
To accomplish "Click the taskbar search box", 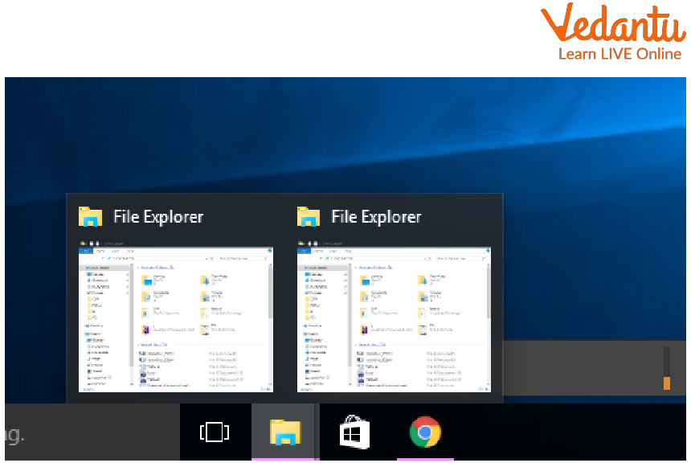I will pos(88,434).
